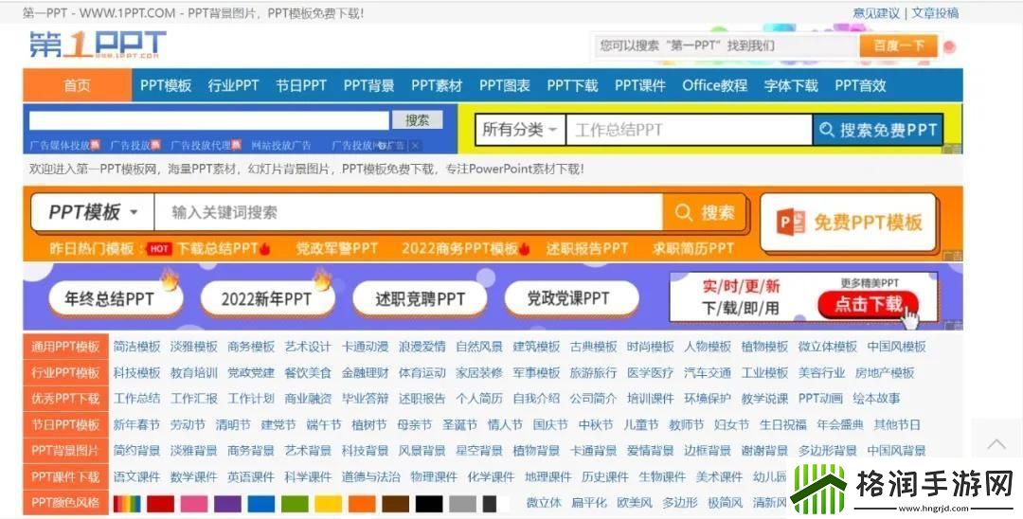Click the grey 搜索 button
Screen dimensions: 1023x519
[417, 120]
